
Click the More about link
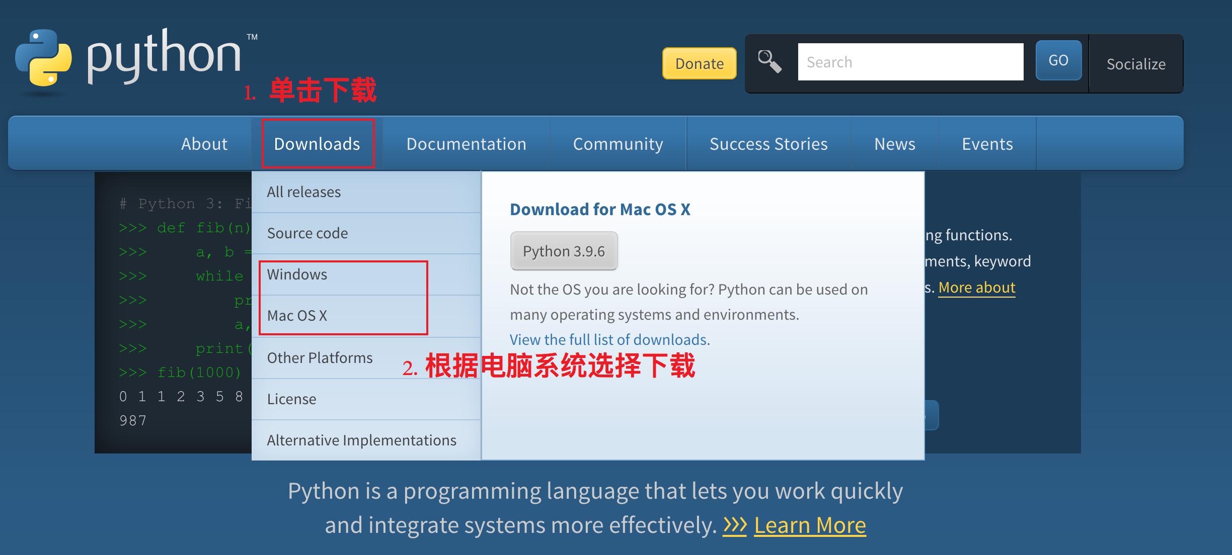(x=976, y=288)
